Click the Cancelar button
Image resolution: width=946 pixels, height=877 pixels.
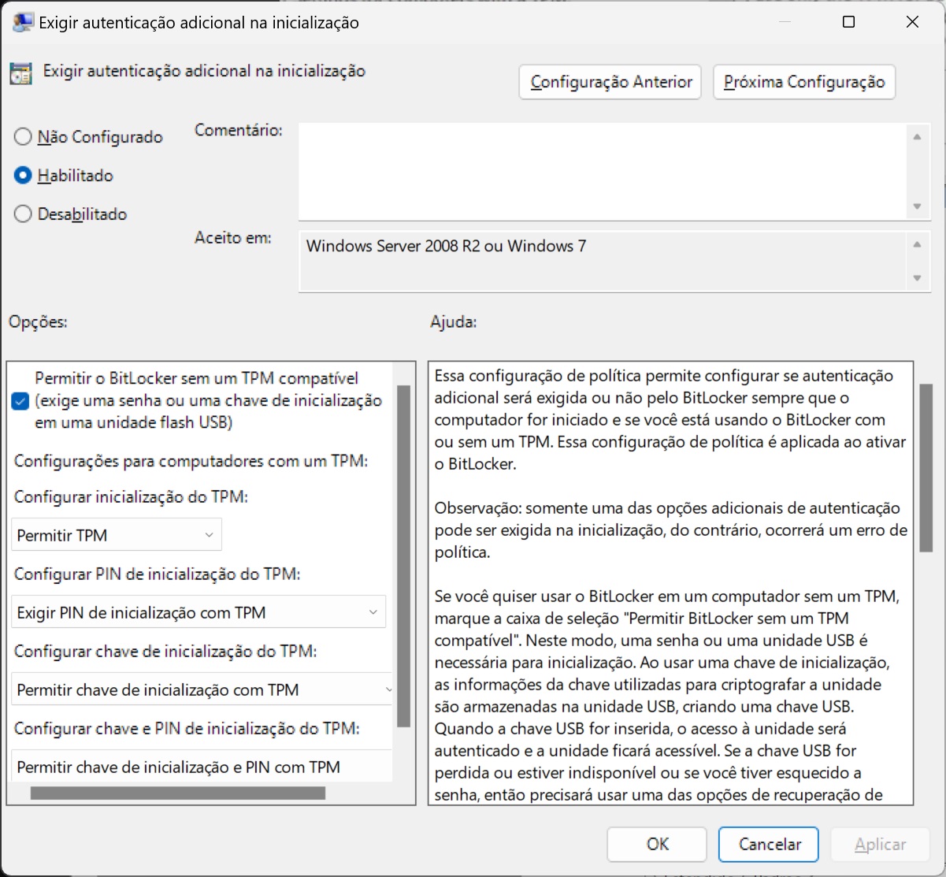pyautogui.click(x=769, y=844)
